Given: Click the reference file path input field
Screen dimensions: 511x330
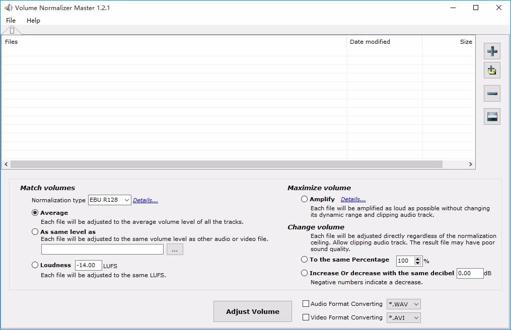Looking at the screenshot, I should click(102, 250).
